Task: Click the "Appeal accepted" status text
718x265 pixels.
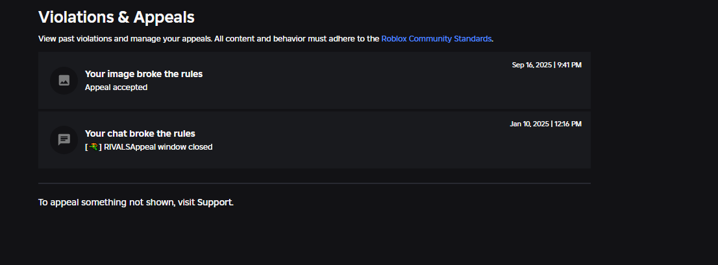Action: (x=116, y=87)
